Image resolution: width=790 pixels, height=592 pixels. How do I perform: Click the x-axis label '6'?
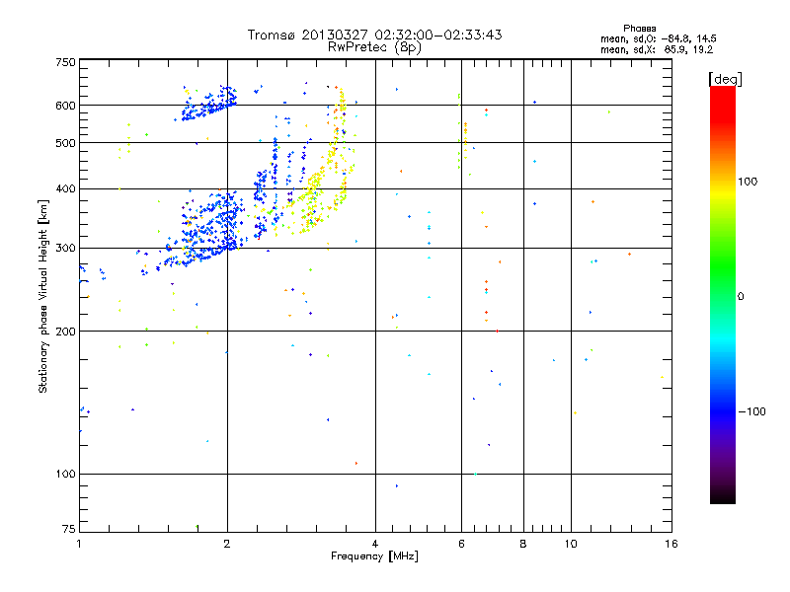pos(461,544)
